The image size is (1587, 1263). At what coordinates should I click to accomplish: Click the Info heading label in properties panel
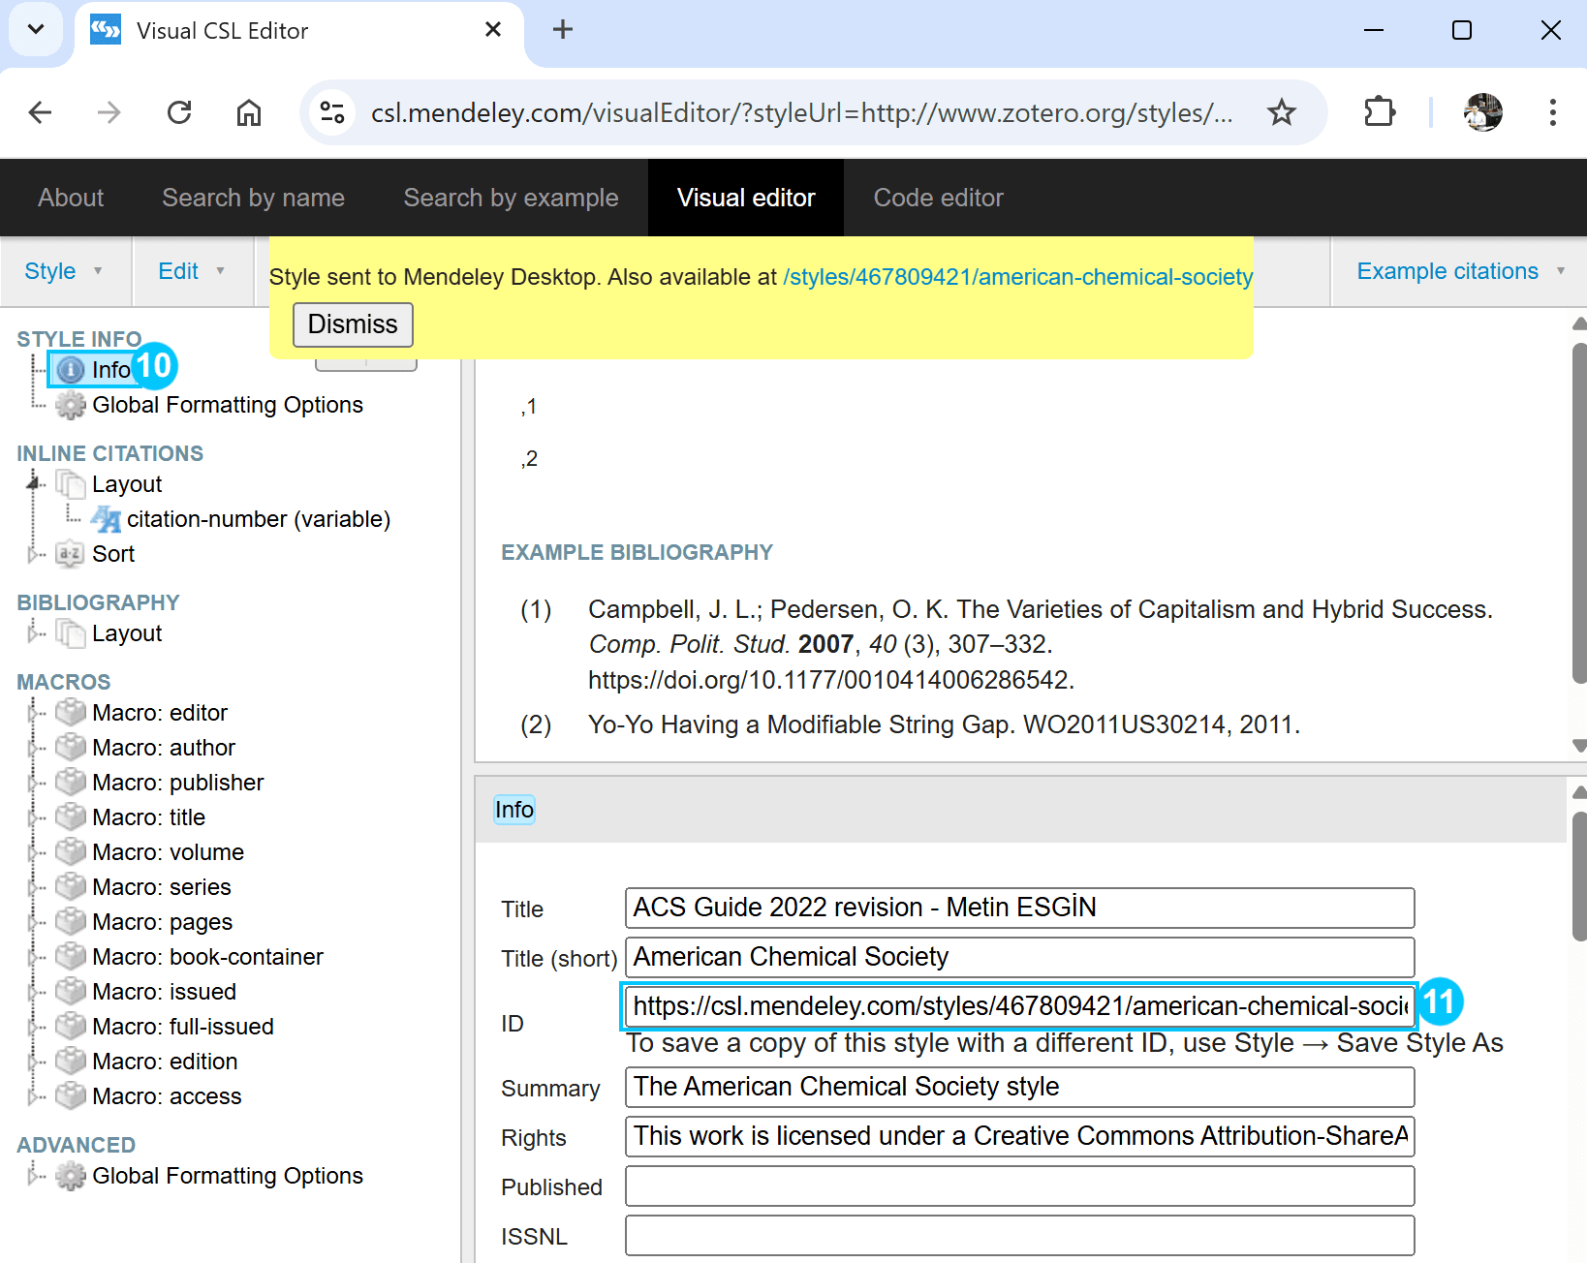click(x=514, y=810)
